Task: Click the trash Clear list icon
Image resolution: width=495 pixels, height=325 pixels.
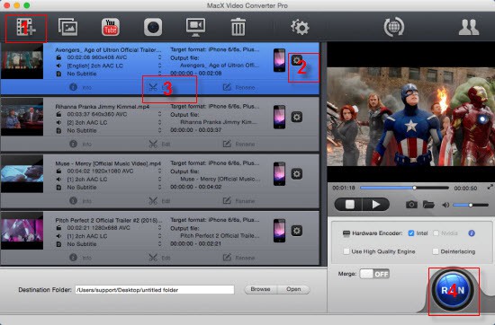Action: (x=238, y=27)
